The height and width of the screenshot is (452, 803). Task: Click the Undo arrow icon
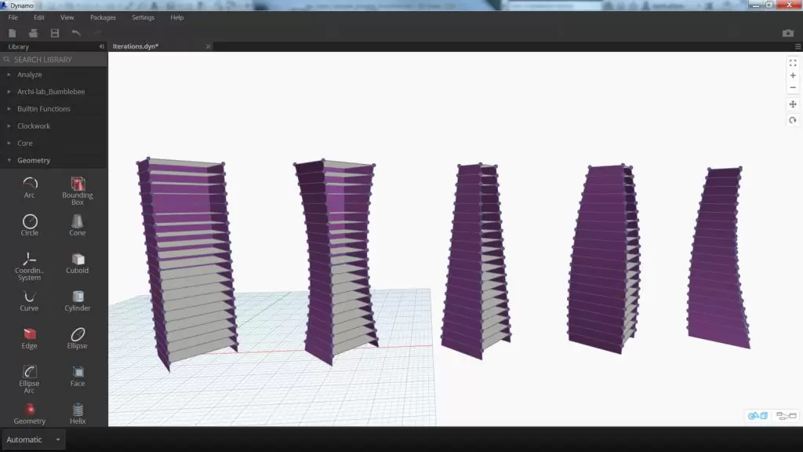pyautogui.click(x=76, y=33)
